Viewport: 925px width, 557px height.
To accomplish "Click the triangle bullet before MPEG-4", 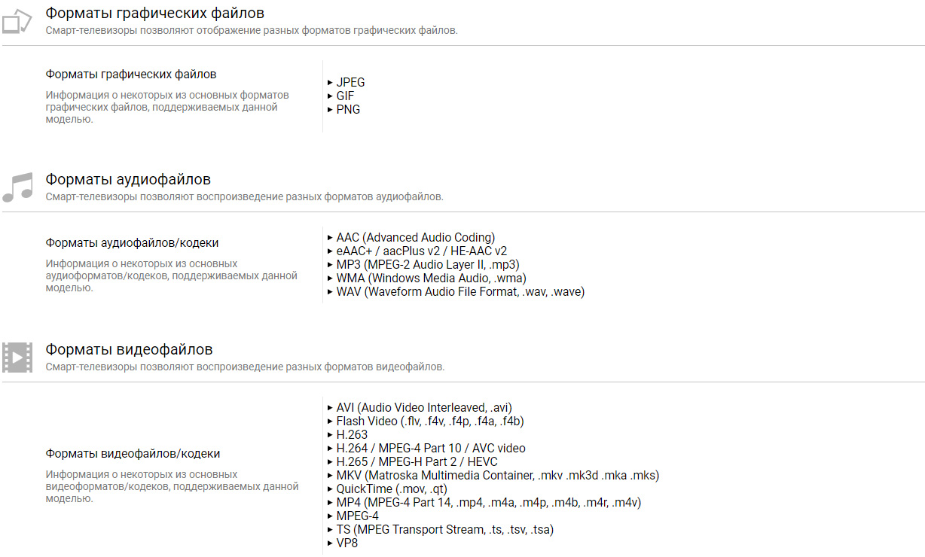I will (330, 516).
